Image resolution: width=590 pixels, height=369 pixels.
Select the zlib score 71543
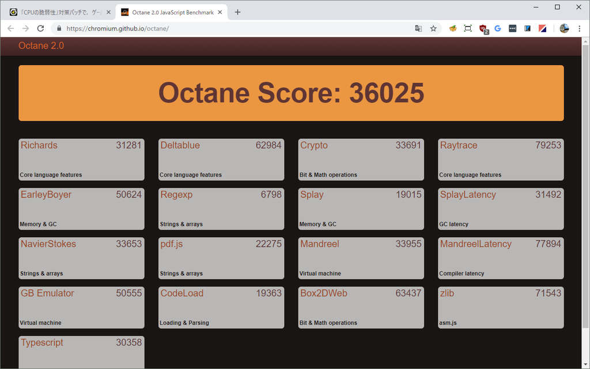pyautogui.click(x=549, y=293)
